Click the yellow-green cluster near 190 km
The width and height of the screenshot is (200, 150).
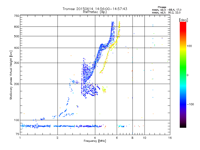coord(104,90)
